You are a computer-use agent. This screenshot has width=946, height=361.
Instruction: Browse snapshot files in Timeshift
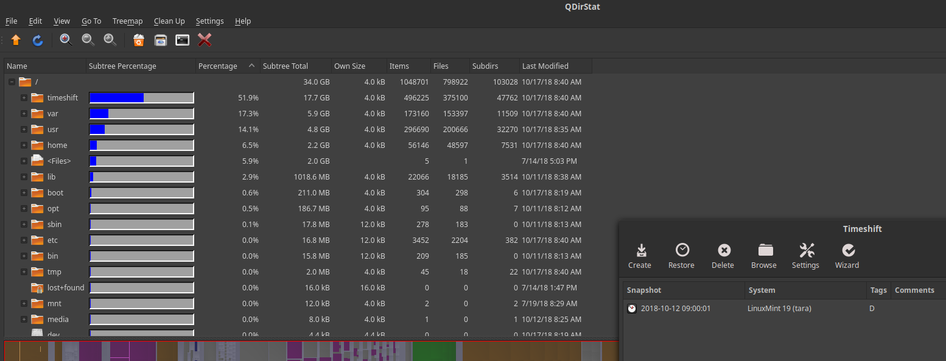pyautogui.click(x=765, y=256)
